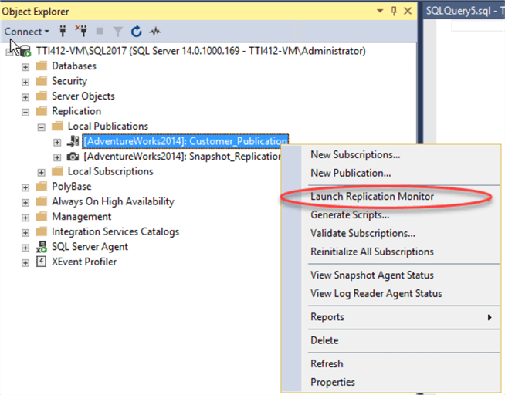This screenshot has width=505, height=395.
Task: Click the Object Explorer title text
Action: click(36, 12)
